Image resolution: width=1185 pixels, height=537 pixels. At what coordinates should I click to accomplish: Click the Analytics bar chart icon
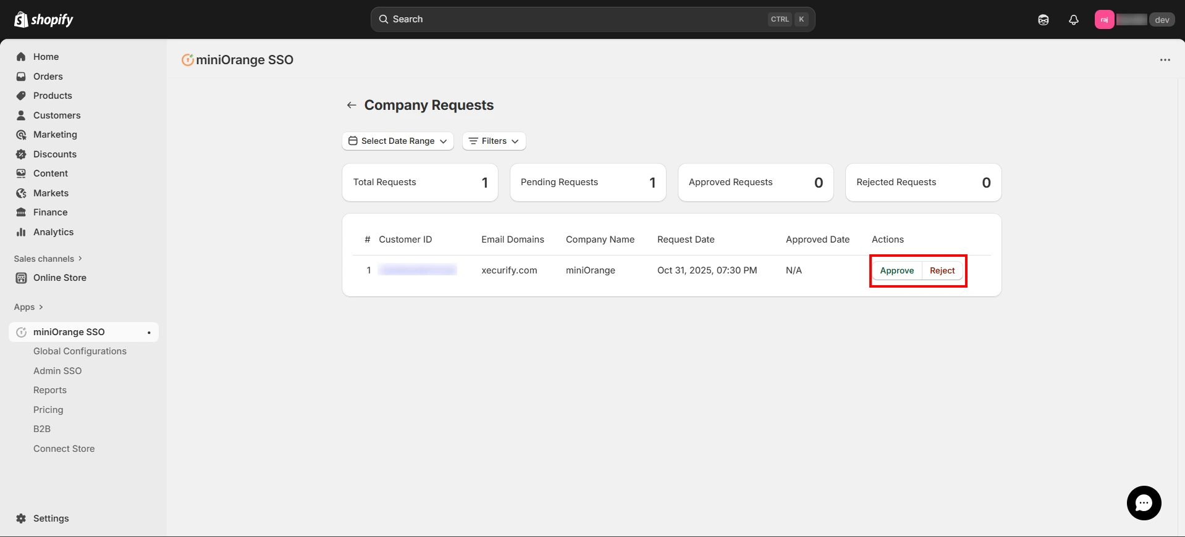(21, 232)
